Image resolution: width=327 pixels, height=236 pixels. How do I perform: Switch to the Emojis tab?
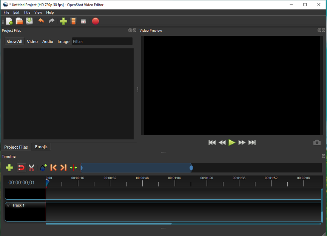coord(41,147)
